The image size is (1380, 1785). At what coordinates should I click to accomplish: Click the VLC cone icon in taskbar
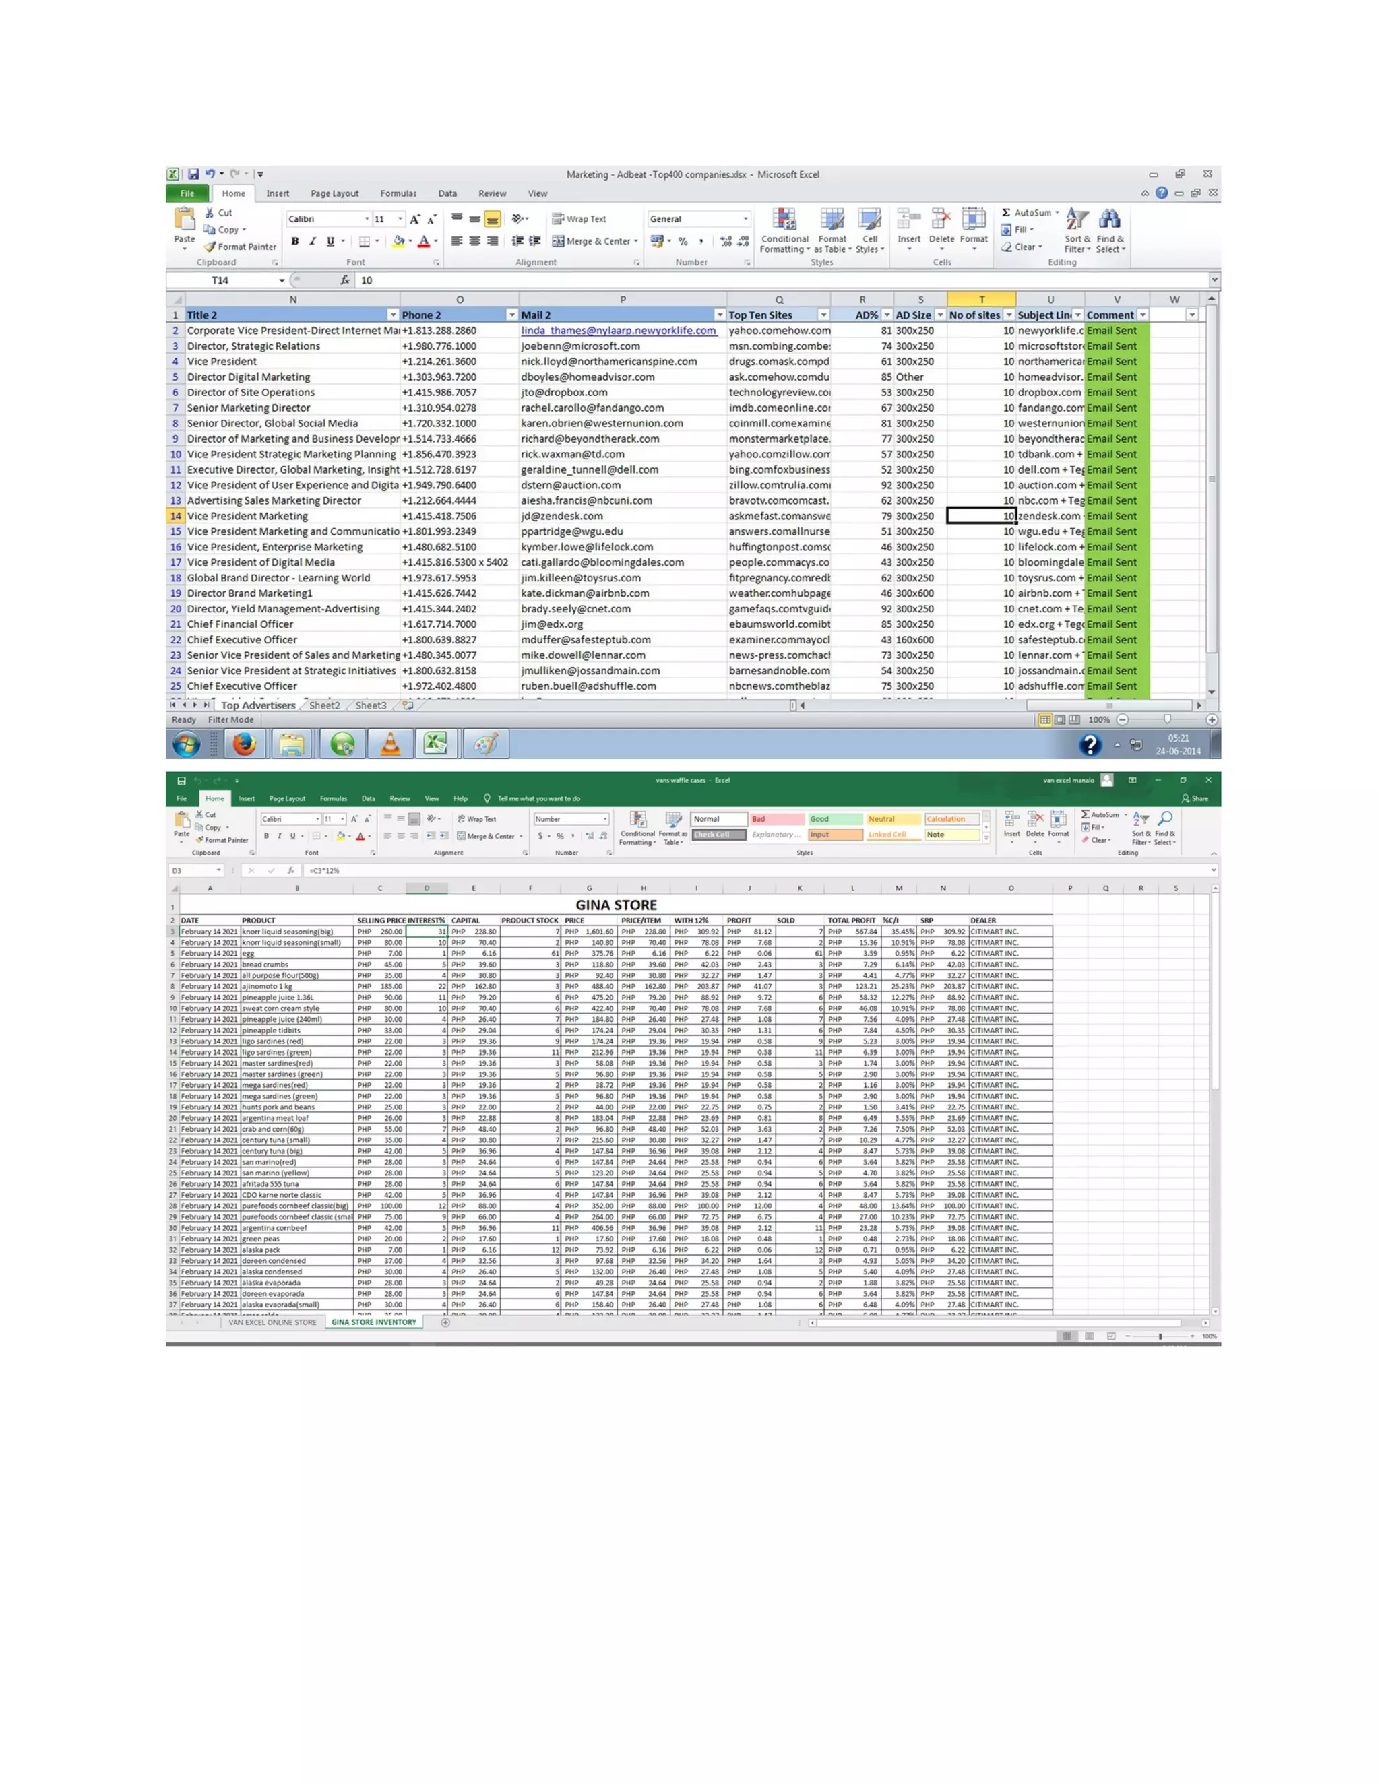[391, 744]
